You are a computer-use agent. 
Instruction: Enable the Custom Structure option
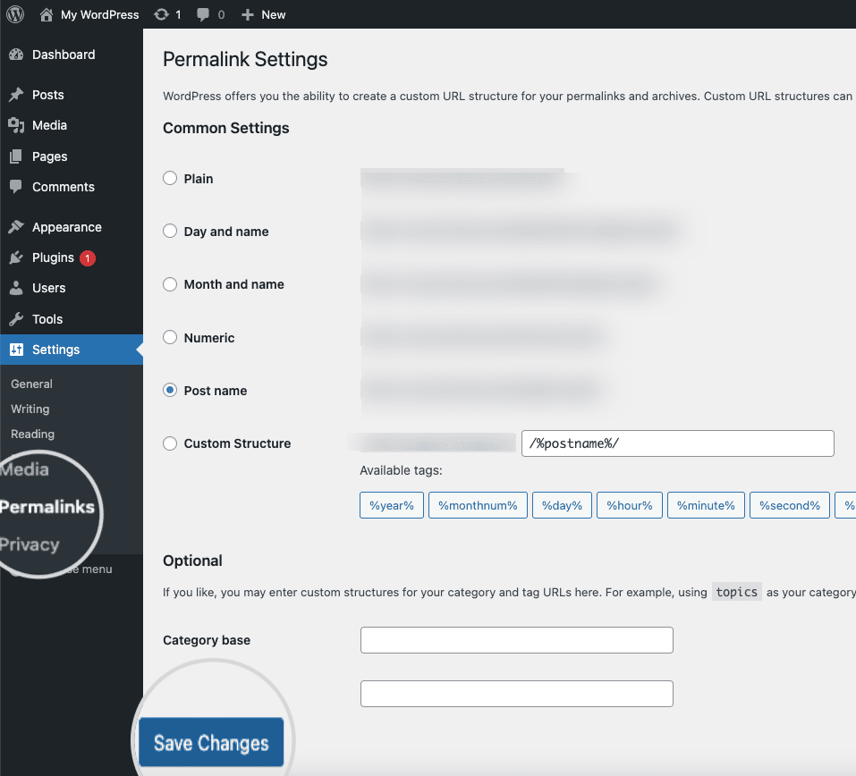point(170,443)
